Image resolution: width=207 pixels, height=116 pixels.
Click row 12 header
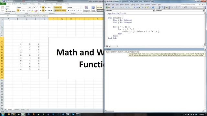pos(2,52)
